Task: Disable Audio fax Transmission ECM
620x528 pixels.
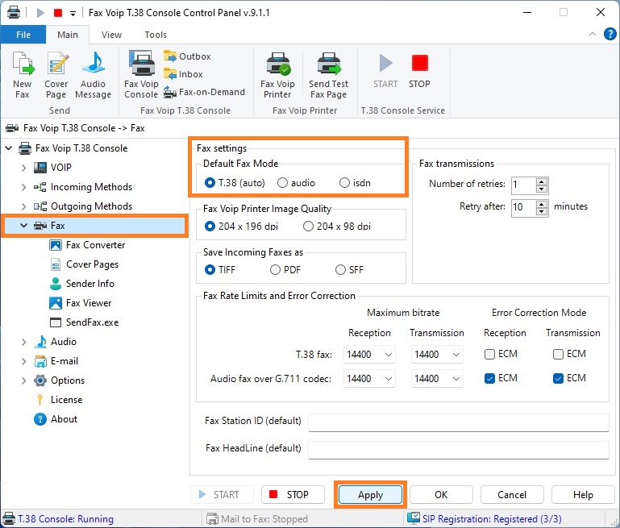Action: click(x=558, y=379)
